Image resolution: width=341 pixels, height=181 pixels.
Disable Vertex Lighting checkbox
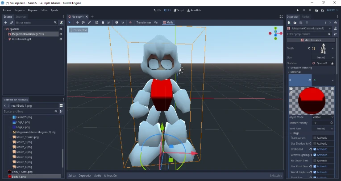click(x=315, y=155)
